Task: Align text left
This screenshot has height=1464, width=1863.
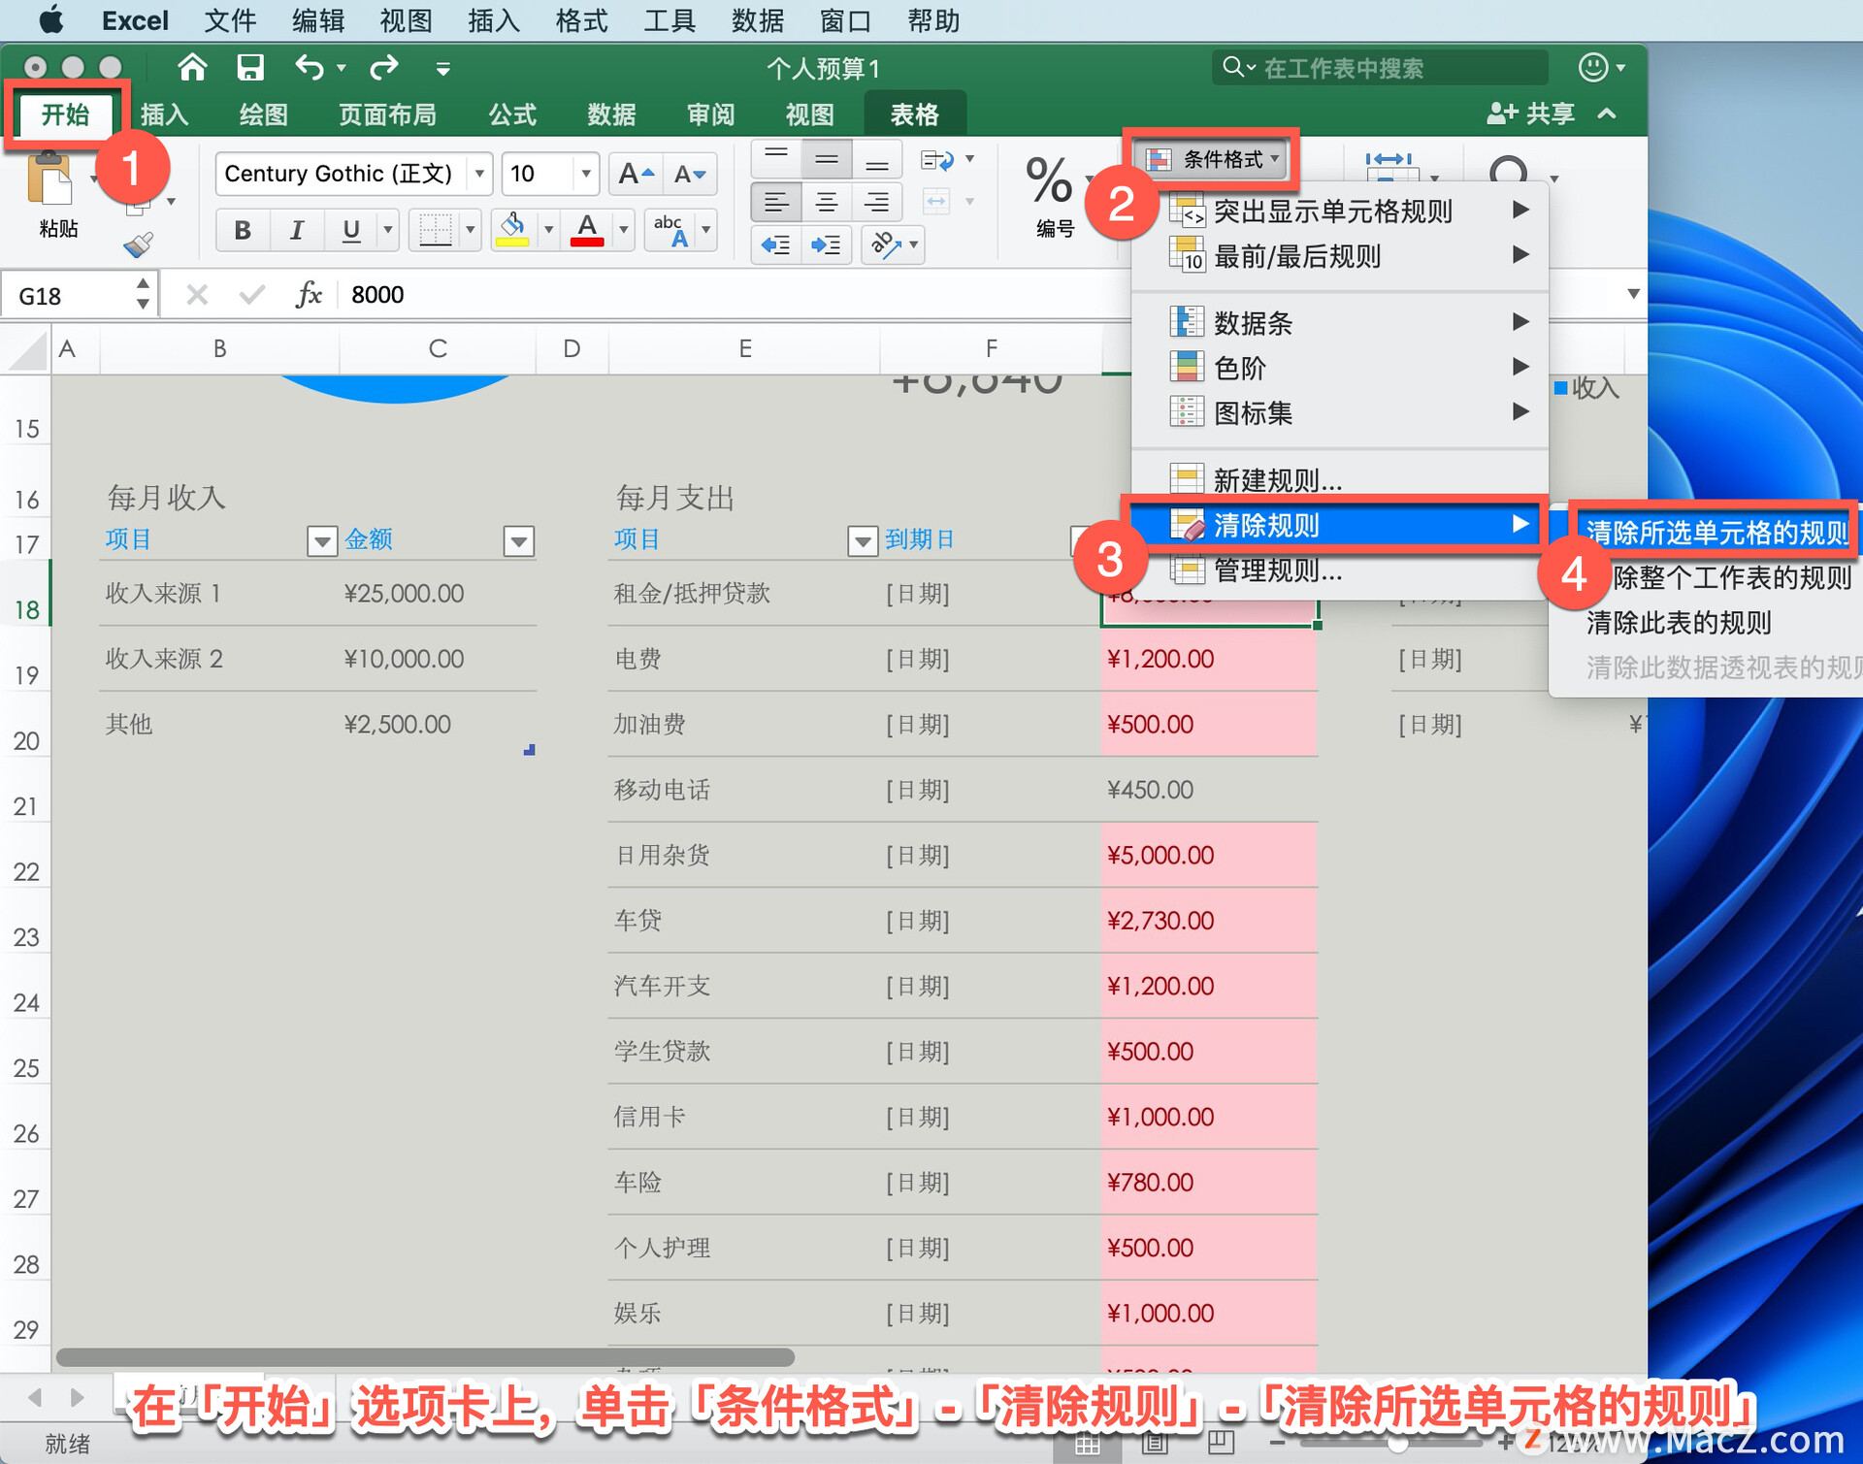Action: (775, 202)
